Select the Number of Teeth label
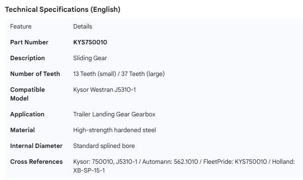 (x=35, y=74)
